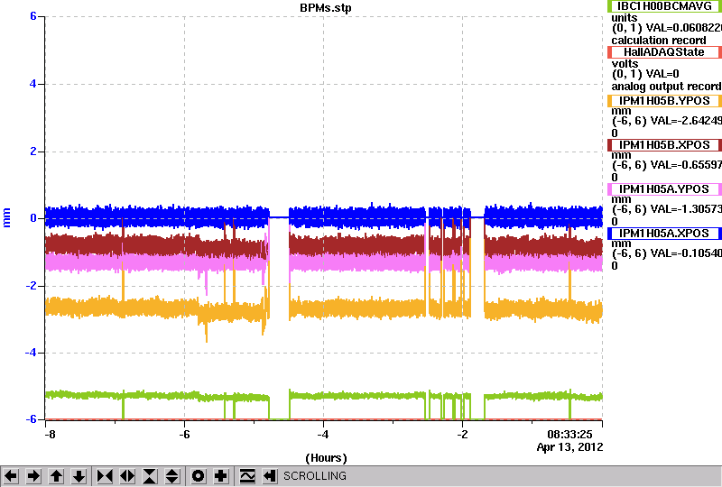The height and width of the screenshot is (487, 722).
Task: Click the VAL=-1.30573 readout
Action: 684,209
